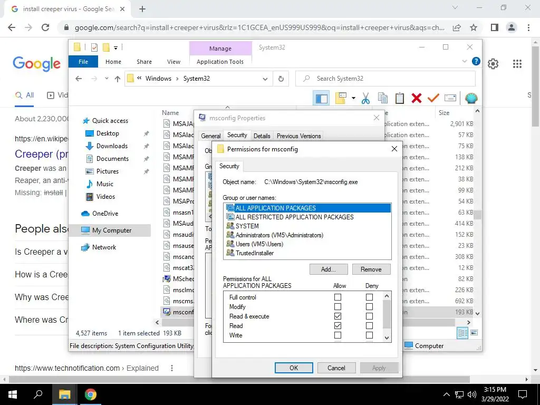Switch to Previous Versions tab
The height and width of the screenshot is (405, 540).
pyautogui.click(x=298, y=136)
